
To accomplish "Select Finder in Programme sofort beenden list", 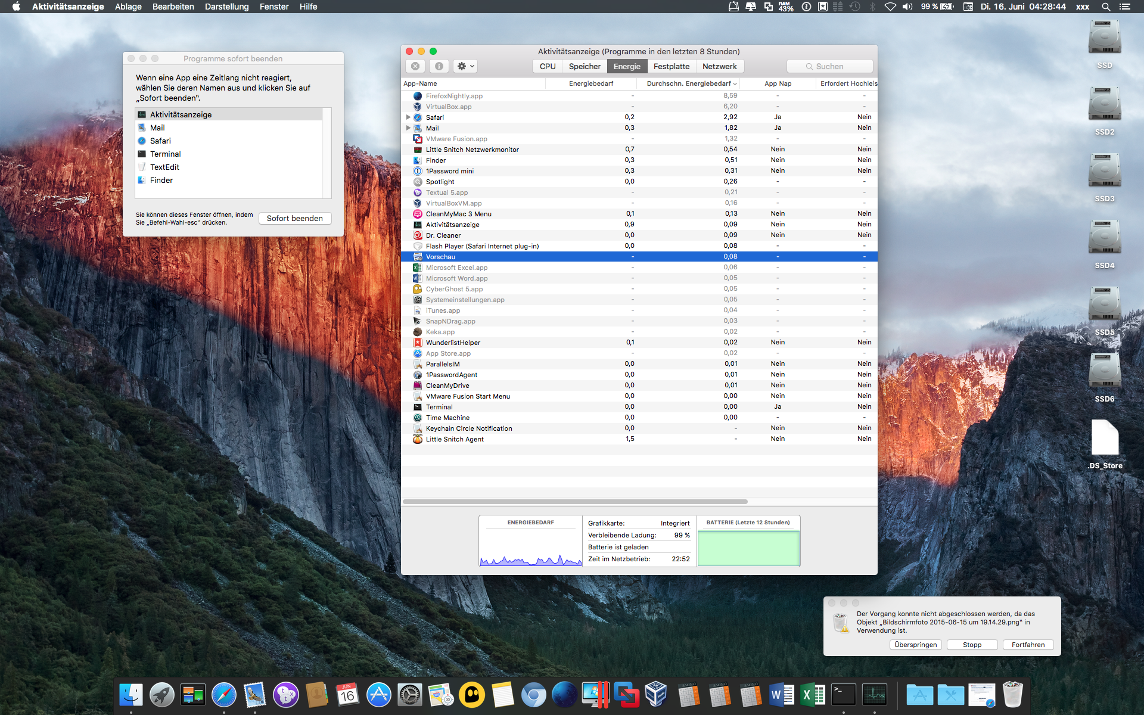I will tap(229, 180).
